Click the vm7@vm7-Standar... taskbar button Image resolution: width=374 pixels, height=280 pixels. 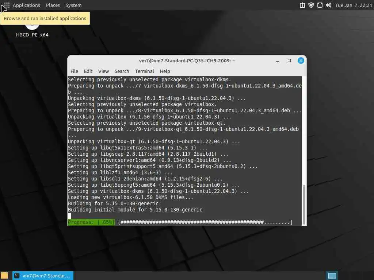pyautogui.click(x=43, y=276)
